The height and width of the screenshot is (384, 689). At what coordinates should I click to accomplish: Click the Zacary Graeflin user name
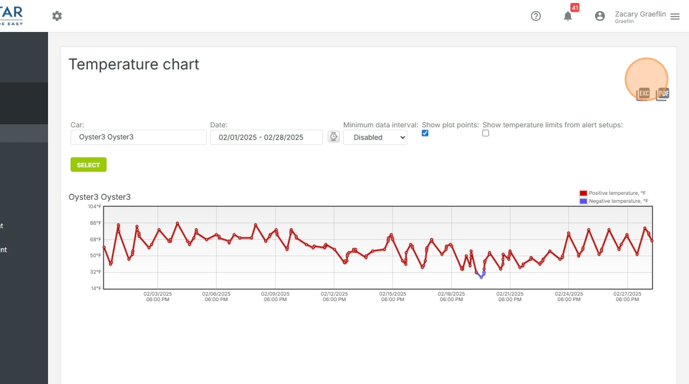click(x=640, y=14)
